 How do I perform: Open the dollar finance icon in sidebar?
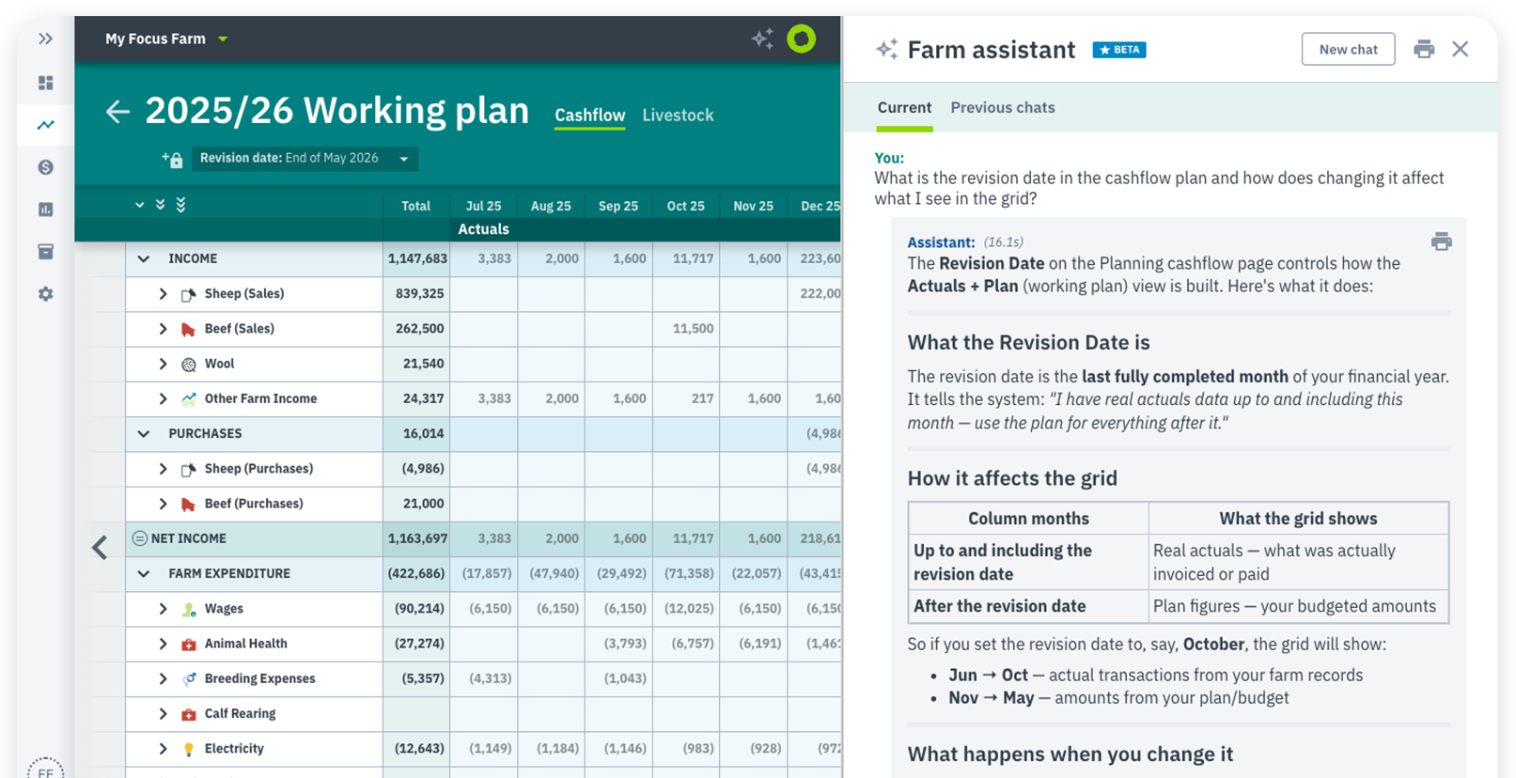[x=45, y=167]
